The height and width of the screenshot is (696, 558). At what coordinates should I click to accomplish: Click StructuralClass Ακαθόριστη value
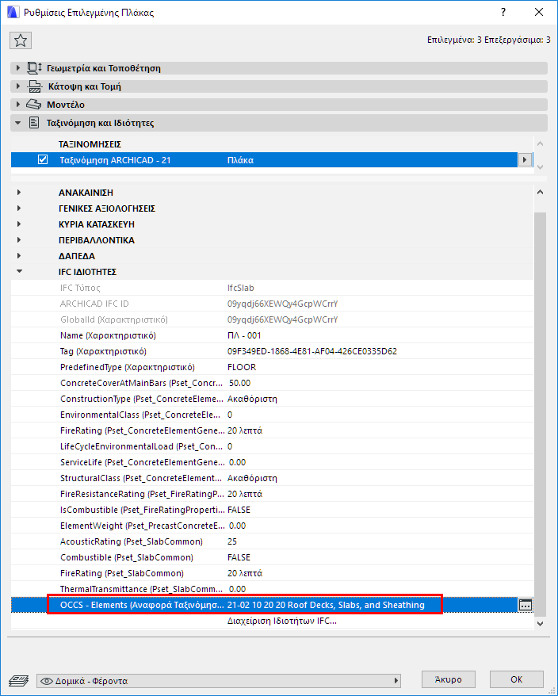(252, 478)
